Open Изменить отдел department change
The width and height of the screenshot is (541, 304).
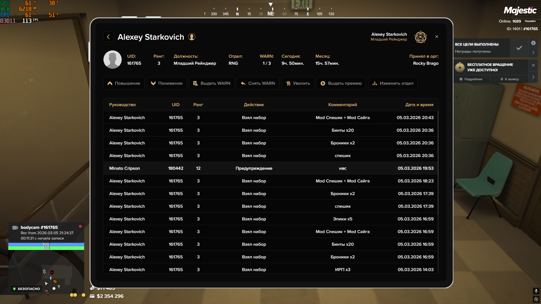tap(393, 83)
